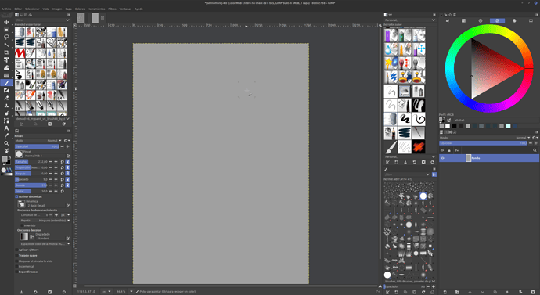Click the layers panel search icon
Image resolution: width=540 pixels, height=295 pixels.
(x=535, y=150)
